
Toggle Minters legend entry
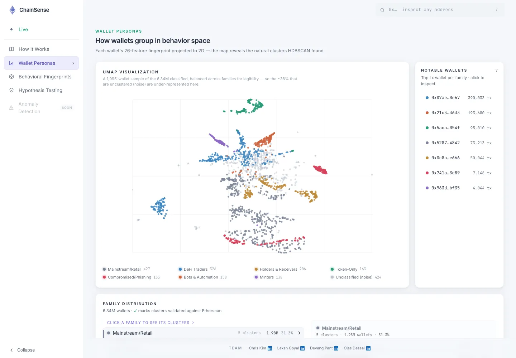[x=268, y=277]
